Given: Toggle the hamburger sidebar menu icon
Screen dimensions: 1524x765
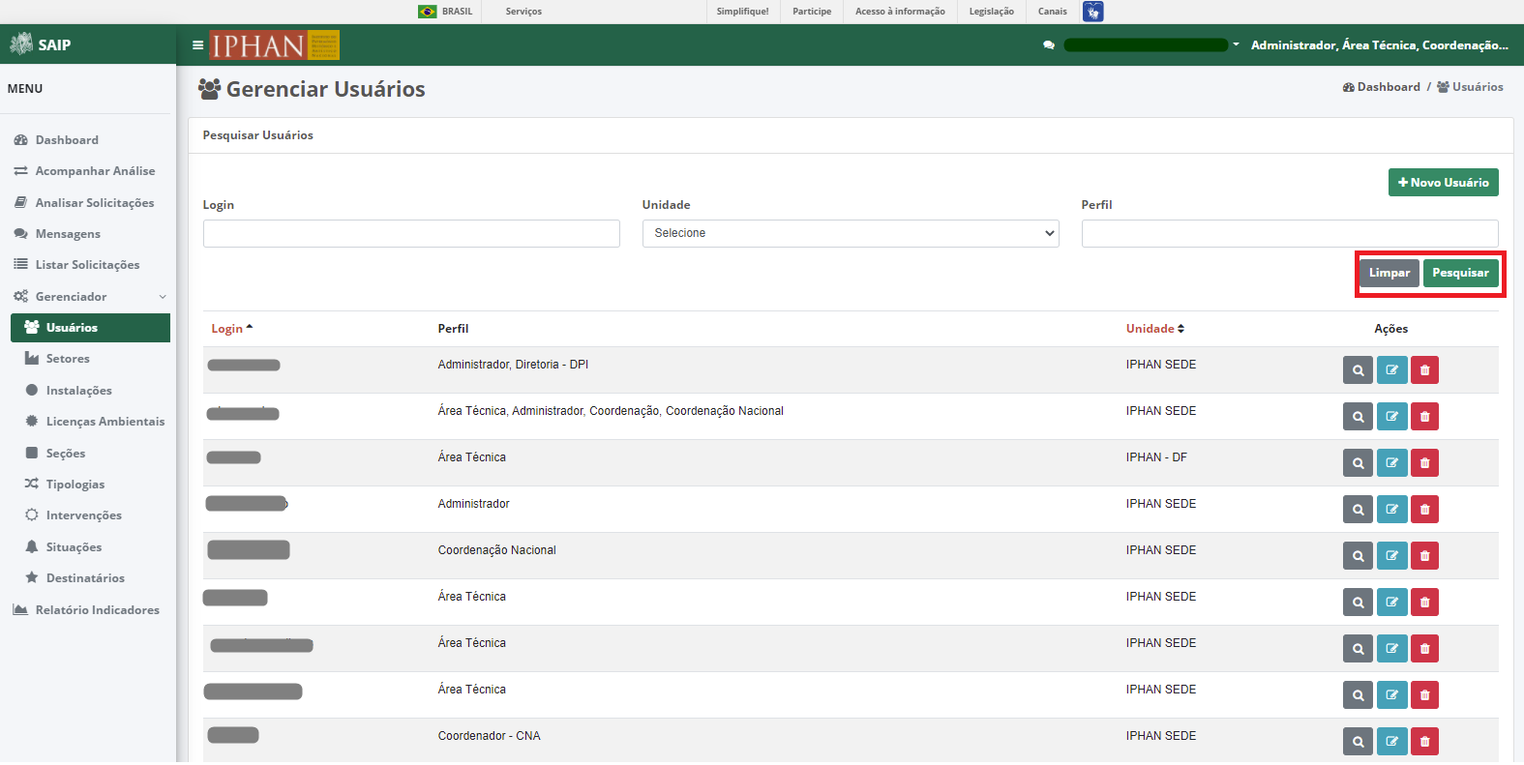Looking at the screenshot, I should click(x=197, y=44).
